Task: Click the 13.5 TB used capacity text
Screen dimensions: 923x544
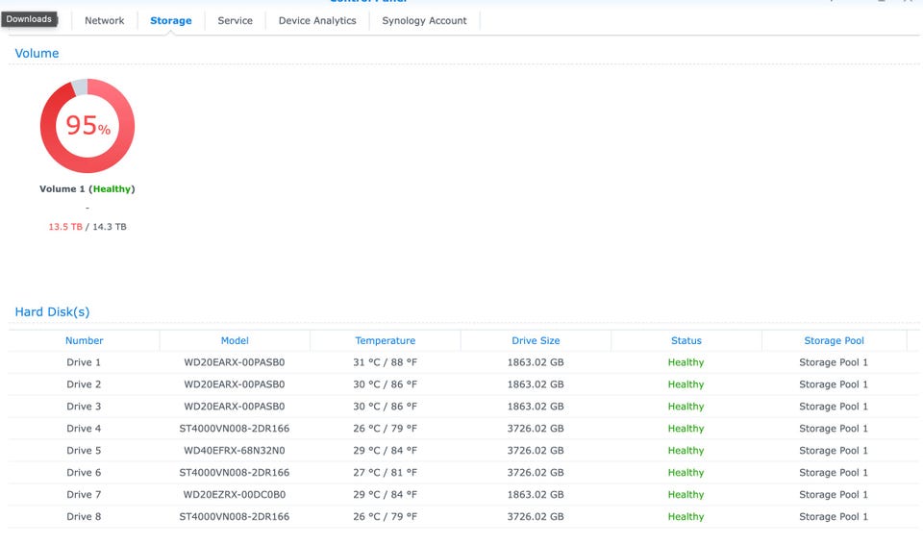Action: coord(65,227)
